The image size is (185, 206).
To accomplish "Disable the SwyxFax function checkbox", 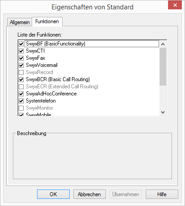I will point(21,58).
